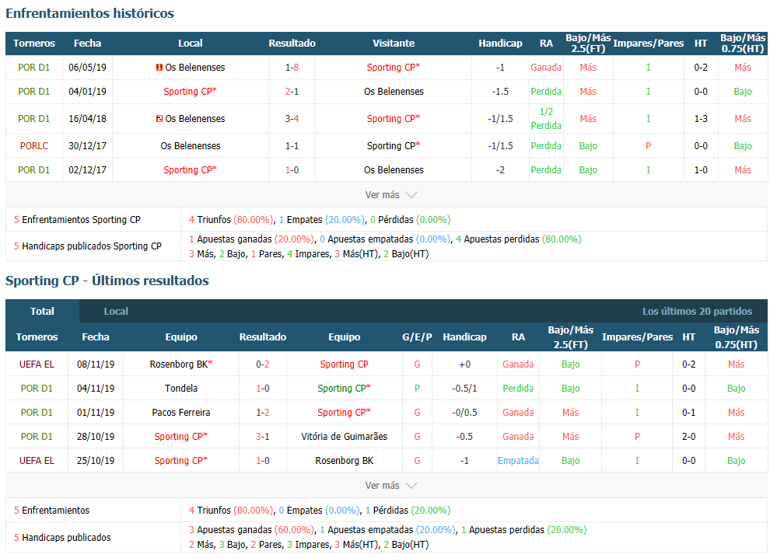
Task: Click the G/E/P column header
Action: tap(417, 337)
